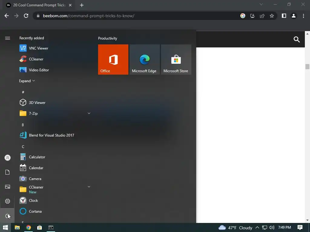Open Documents icon in Start sidebar
The height and width of the screenshot is (232, 310).
[x=7, y=172]
